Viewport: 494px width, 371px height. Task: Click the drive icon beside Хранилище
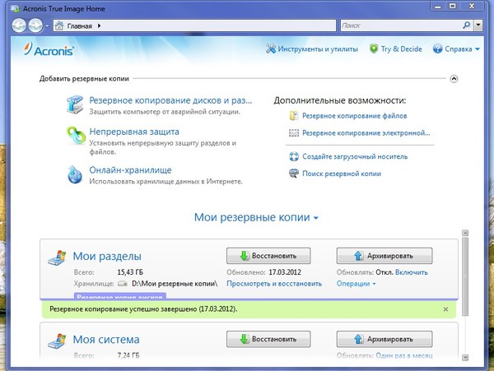point(122,284)
